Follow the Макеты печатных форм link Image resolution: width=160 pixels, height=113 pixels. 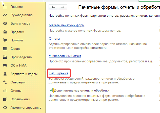(67, 25)
